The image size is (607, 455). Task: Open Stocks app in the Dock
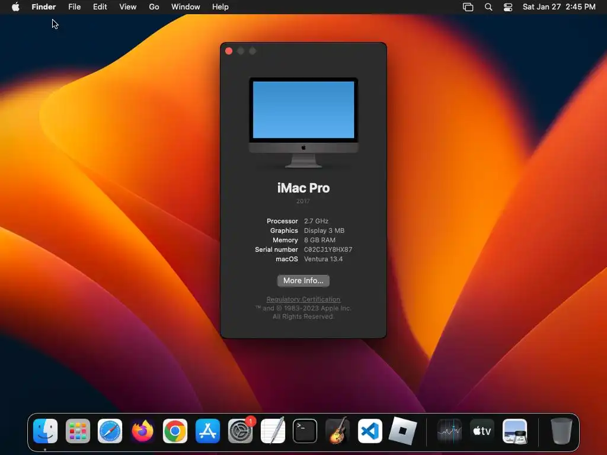coord(449,431)
